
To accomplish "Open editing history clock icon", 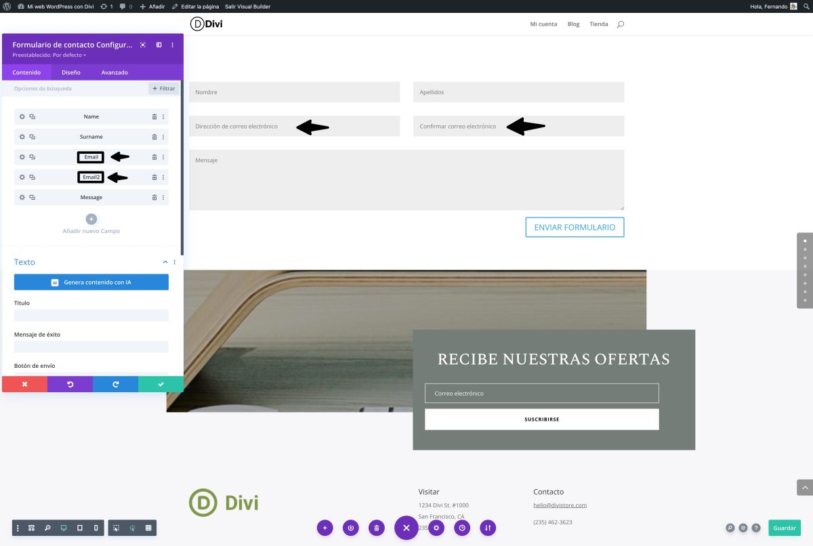I will pos(462,528).
